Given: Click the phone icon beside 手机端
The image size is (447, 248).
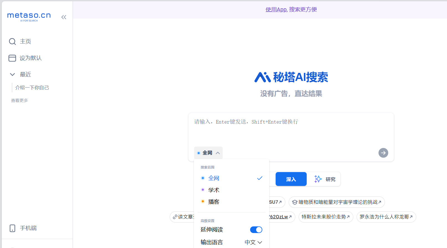Looking at the screenshot, I should point(12,228).
